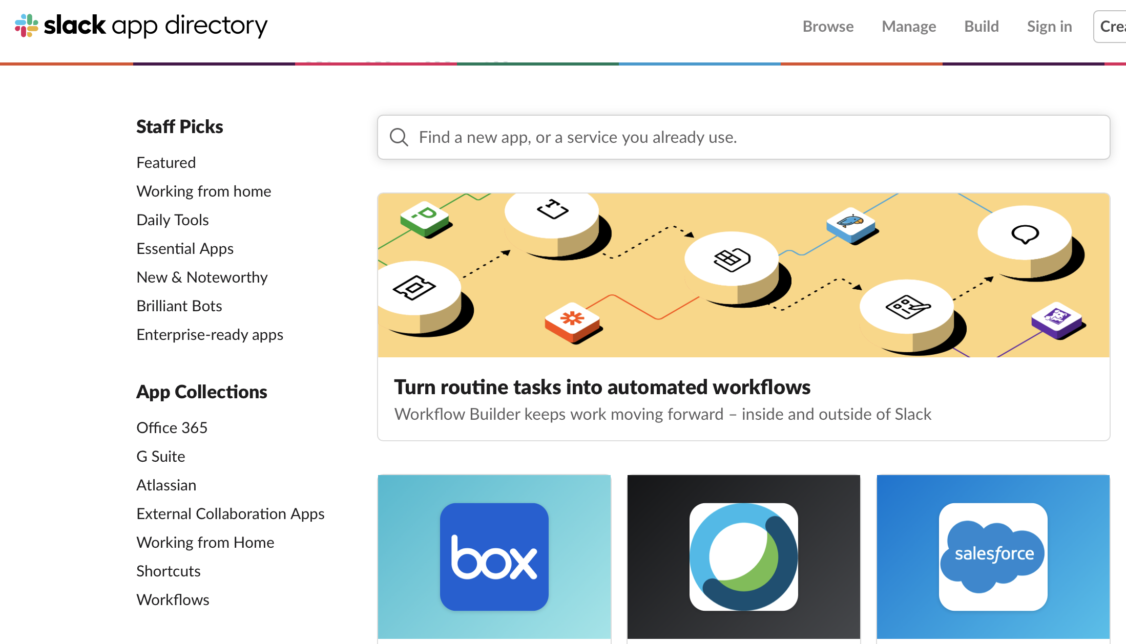Click the Slack app directory logo

141,26
